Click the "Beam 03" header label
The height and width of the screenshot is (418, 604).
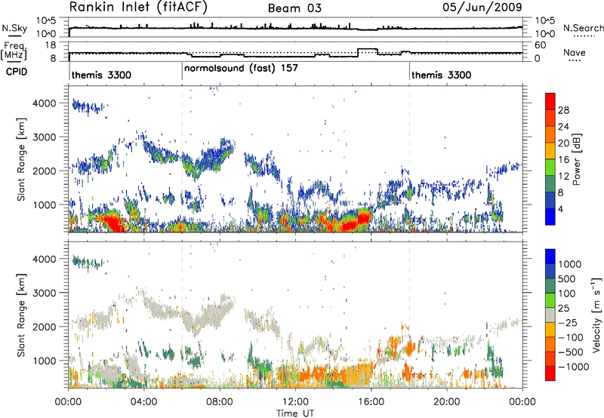click(294, 8)
